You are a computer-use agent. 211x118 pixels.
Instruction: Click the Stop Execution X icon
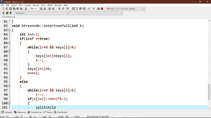[x=94, y=9]
